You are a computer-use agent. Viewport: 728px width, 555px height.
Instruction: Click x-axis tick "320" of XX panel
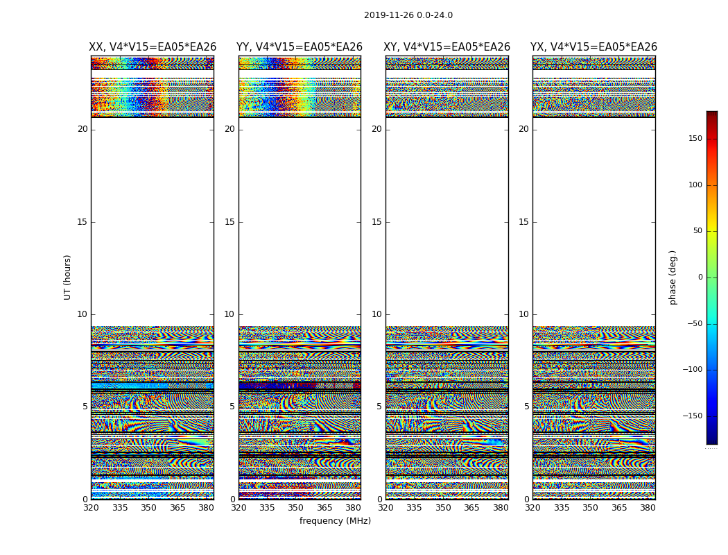pos(91,508)
